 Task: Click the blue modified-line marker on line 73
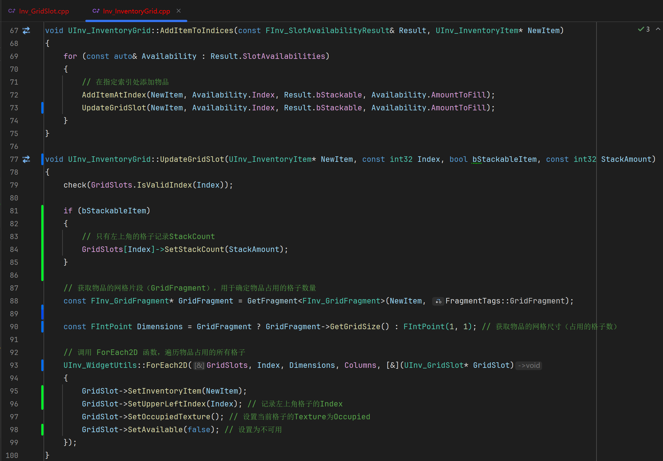pyautogui.click(x=42, y=108)
